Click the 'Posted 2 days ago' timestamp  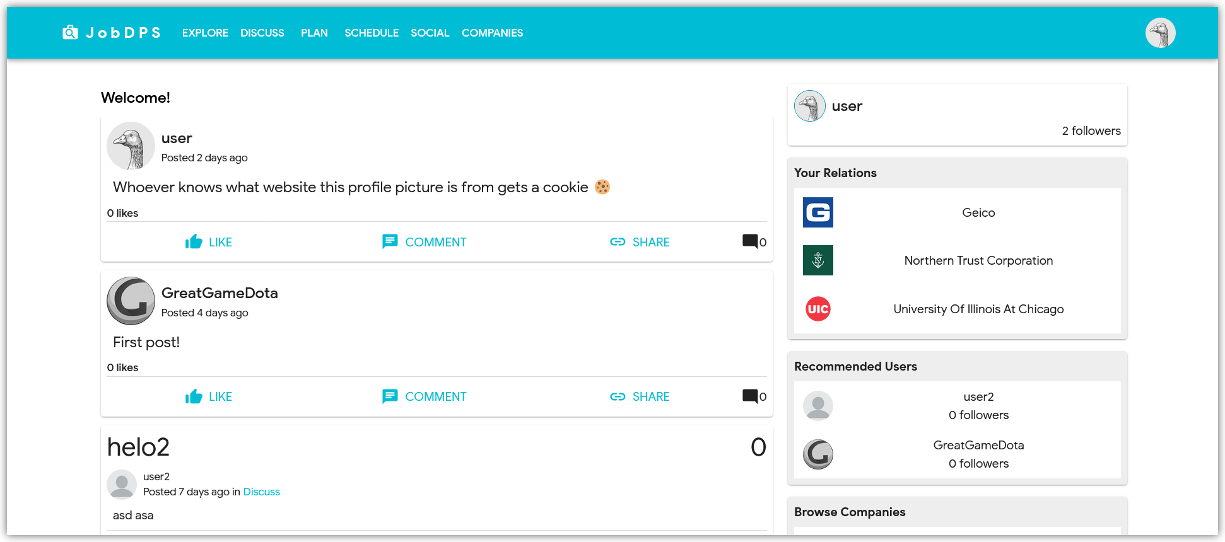pyautogui.click(x=204, y=158)
